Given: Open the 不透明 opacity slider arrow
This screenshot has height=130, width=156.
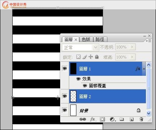Looking at the screenshot, I should (132, 47).
